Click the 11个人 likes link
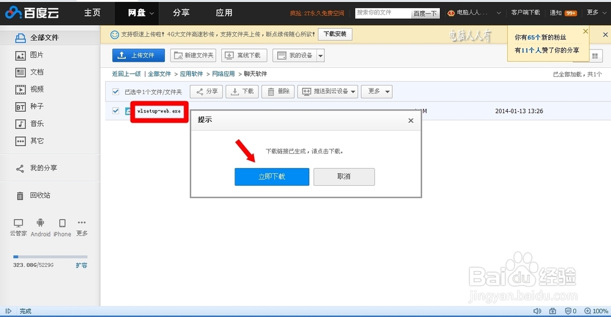611x317 pixels. (x=531, y=50)
